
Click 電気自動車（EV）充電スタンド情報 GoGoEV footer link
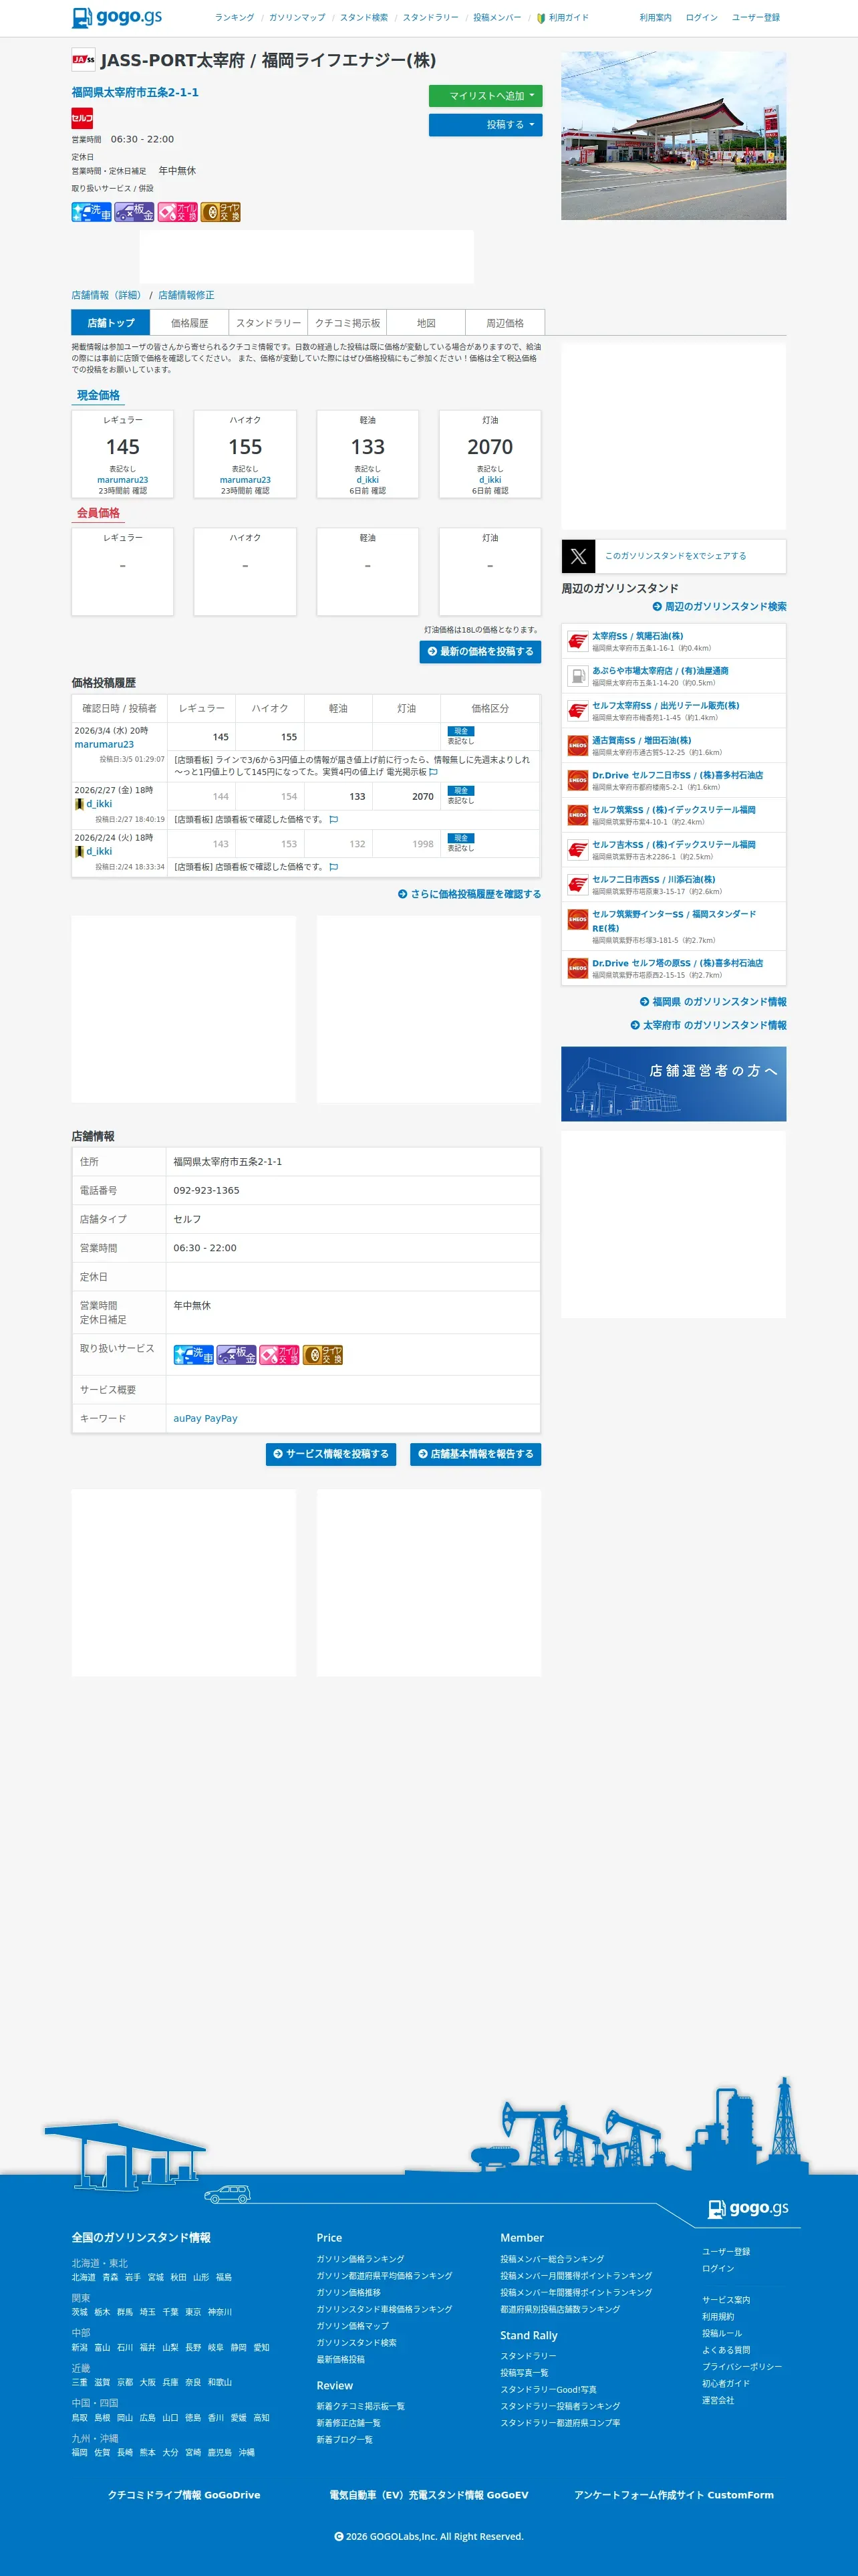tap(428, 2495)
